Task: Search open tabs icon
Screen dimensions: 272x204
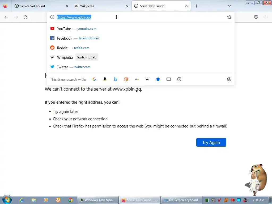Action: (x=169, y=79)
